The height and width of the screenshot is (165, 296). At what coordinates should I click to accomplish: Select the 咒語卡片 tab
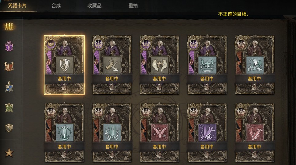pyautogui.click(x=17, y=5)
